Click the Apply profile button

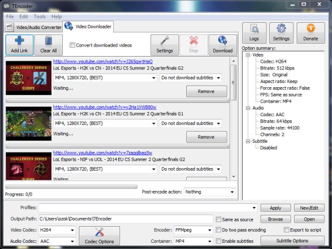[x=275, y=208]
